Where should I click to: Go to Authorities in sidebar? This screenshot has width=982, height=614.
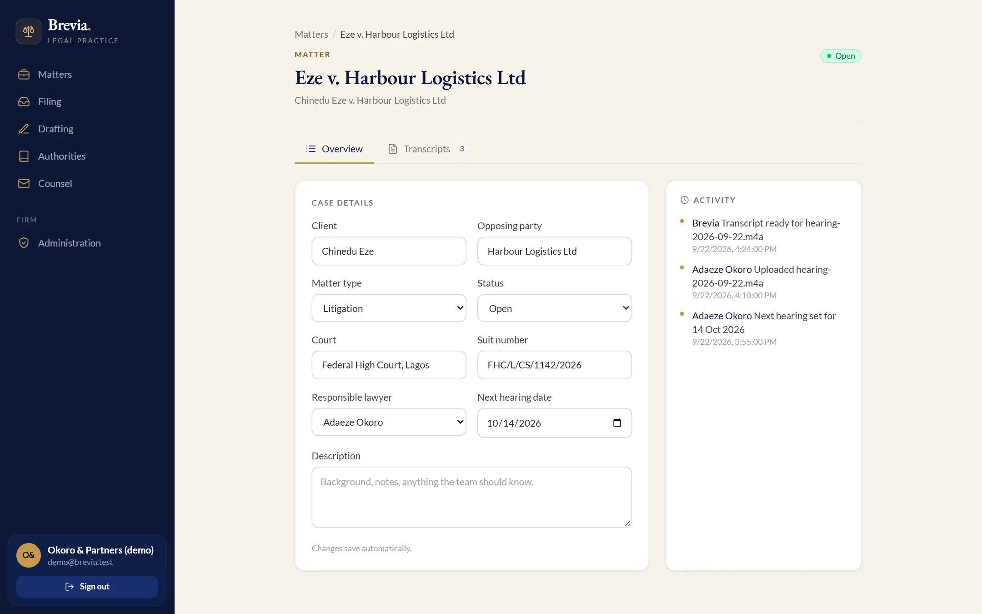click(87, 156)
